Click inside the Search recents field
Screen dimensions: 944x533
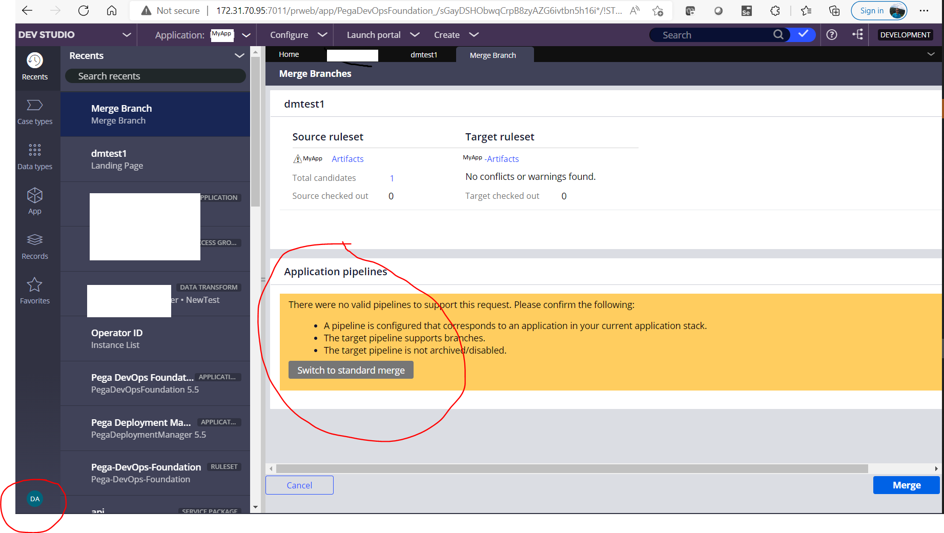coord(154,75)
